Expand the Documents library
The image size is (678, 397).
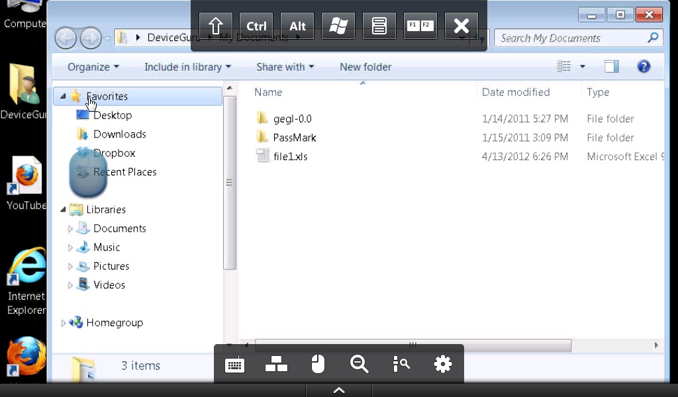click(x=70, y=228)
